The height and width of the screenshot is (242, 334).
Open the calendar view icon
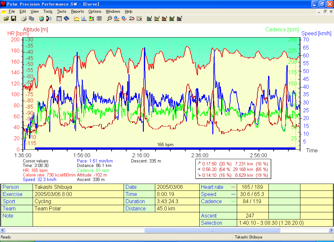tap(59, 19)
